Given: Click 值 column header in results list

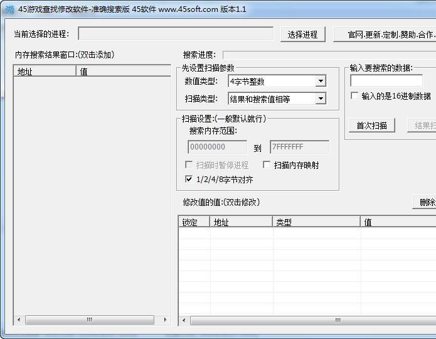Looking at the screenshot, I should pos(123,72).
